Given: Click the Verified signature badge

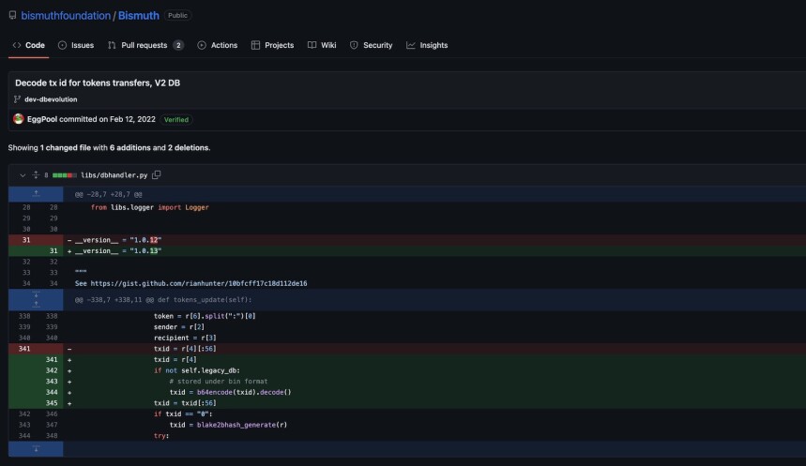Looking at the screenshot, I should 176,120.
